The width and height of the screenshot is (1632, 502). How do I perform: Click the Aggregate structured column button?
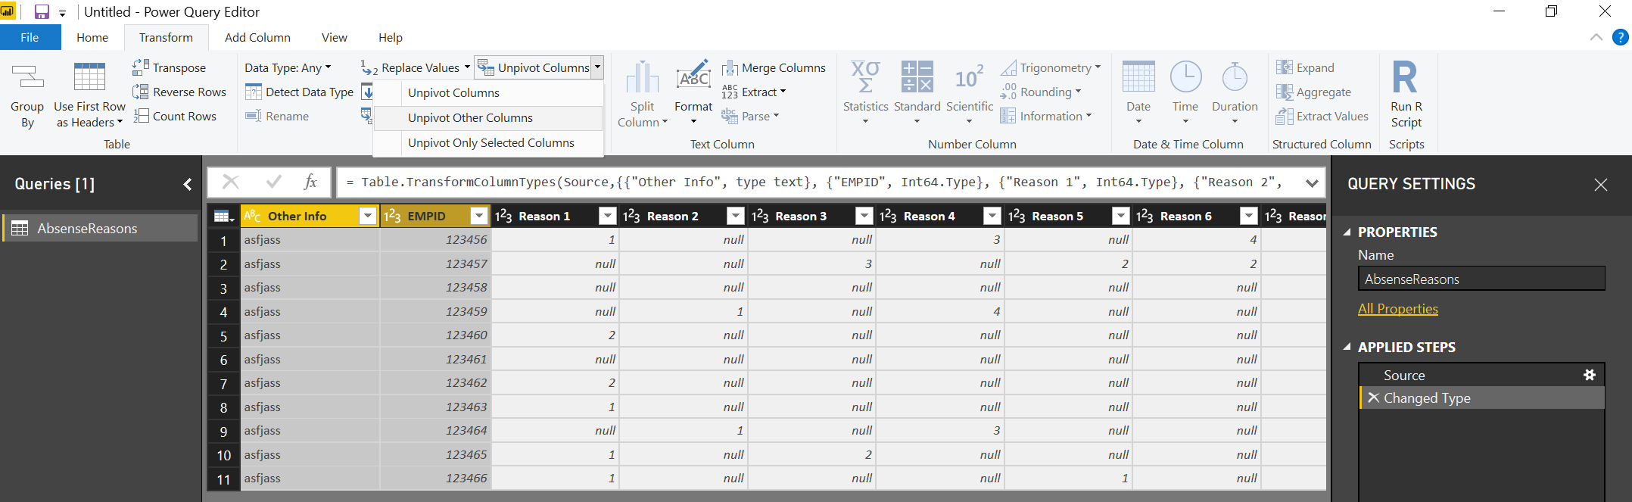[x=1313, y=92]
